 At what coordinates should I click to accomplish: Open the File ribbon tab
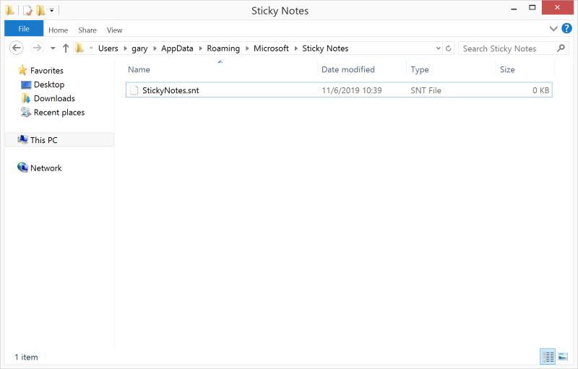pyautogui.click(x=24, y=29)
